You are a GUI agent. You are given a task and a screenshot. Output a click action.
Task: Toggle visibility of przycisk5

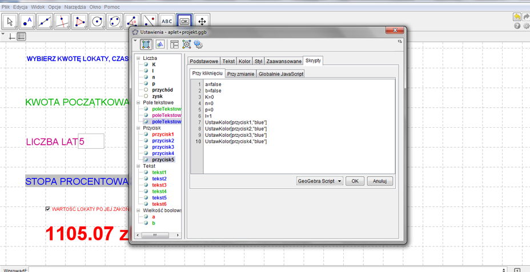click(x=146, y=159)
